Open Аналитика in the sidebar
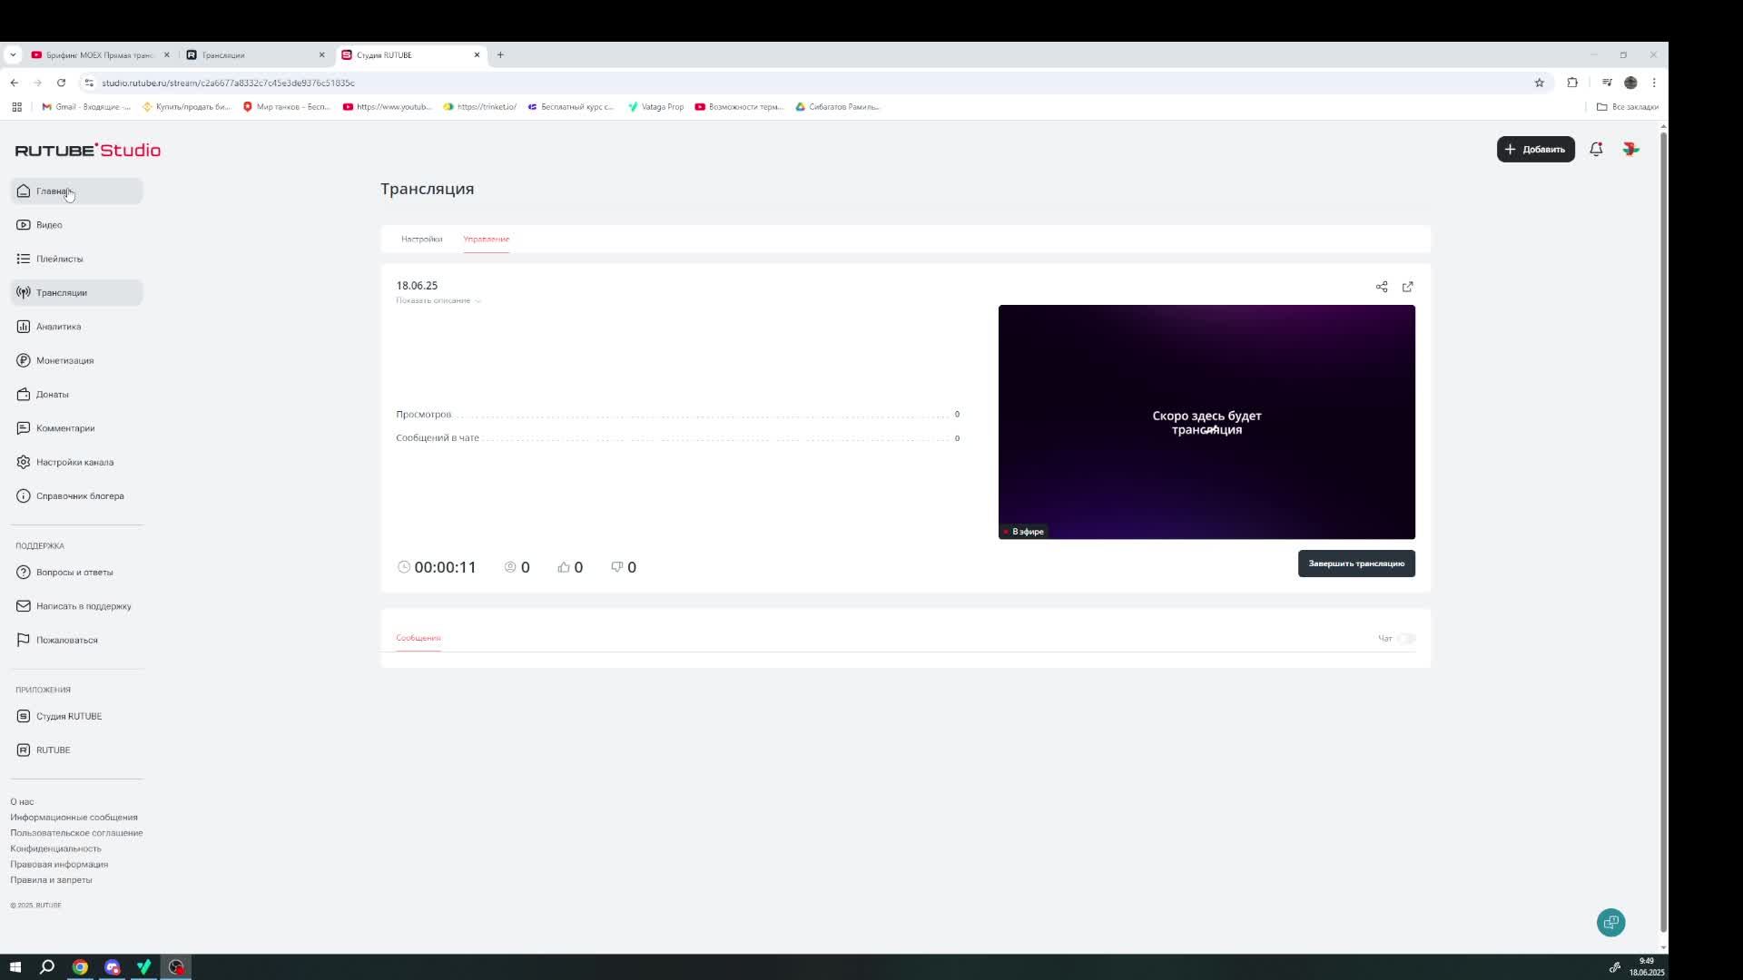Viewport: 1743px width, 980px height. coord(58,327)
